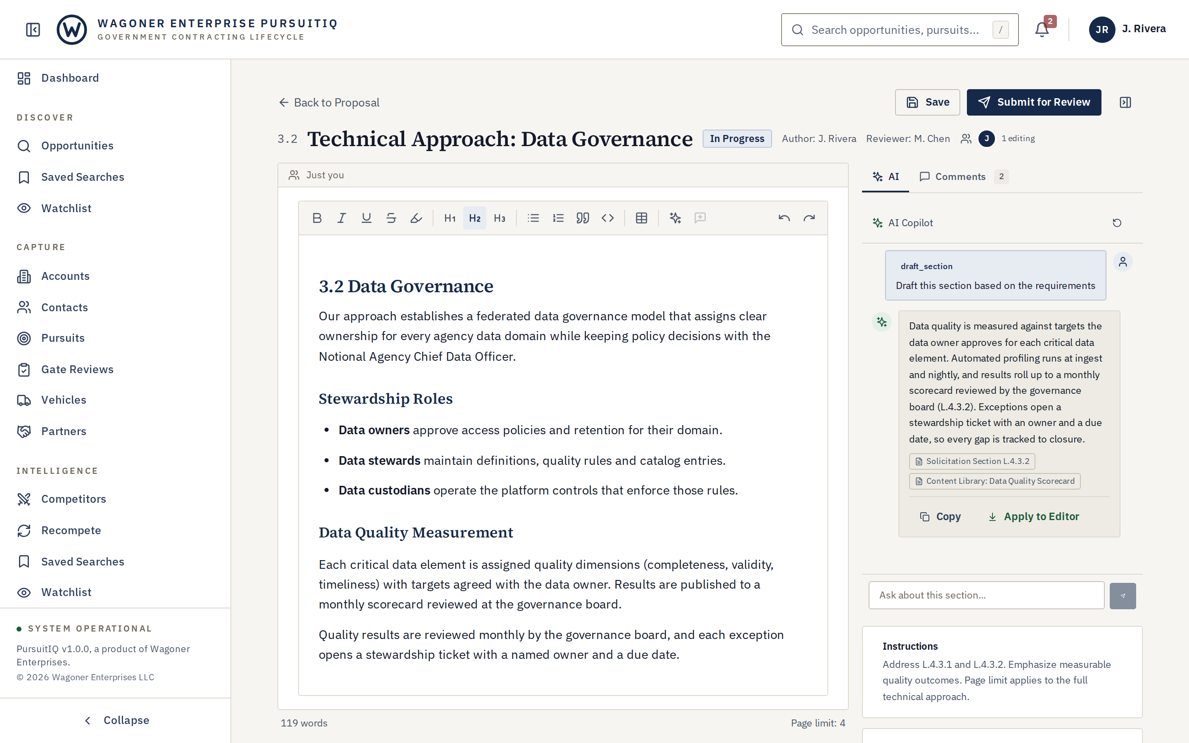Open Watchlist under Discover
The width and height of the screenshot is (1189, 743).
(x=115, y=208)
